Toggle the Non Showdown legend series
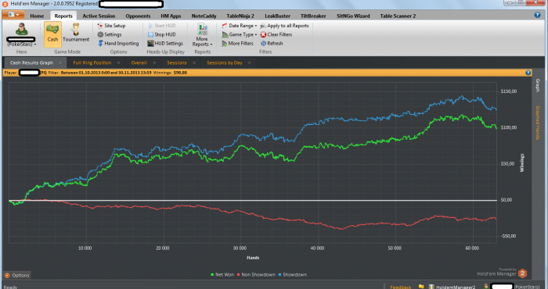 click(256, 275)
